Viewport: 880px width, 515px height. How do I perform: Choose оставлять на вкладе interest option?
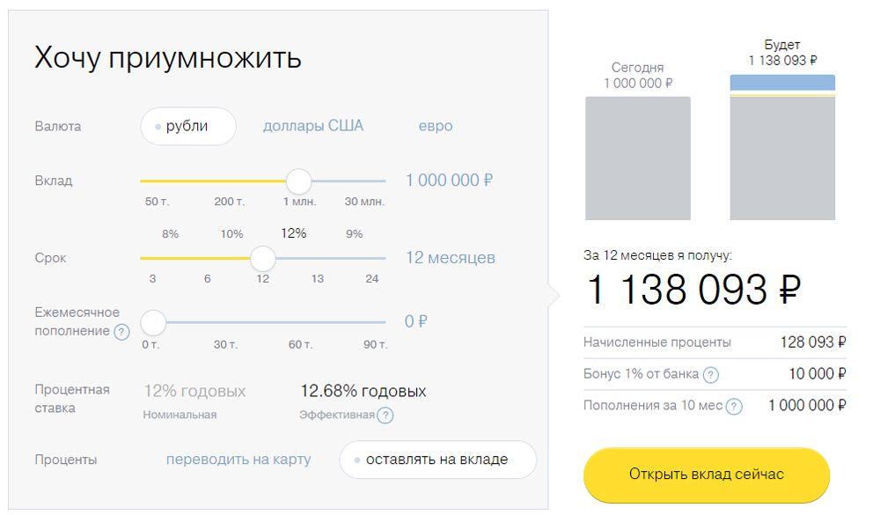click(x=436, y=460)
